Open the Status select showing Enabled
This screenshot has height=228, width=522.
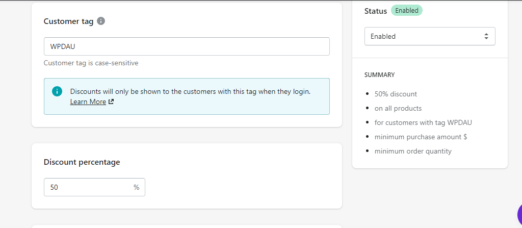coord(429,36)
